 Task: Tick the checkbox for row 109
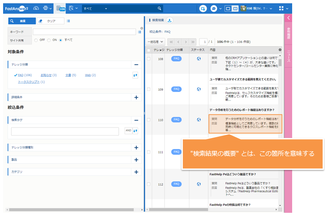click(x=149, y=89)
